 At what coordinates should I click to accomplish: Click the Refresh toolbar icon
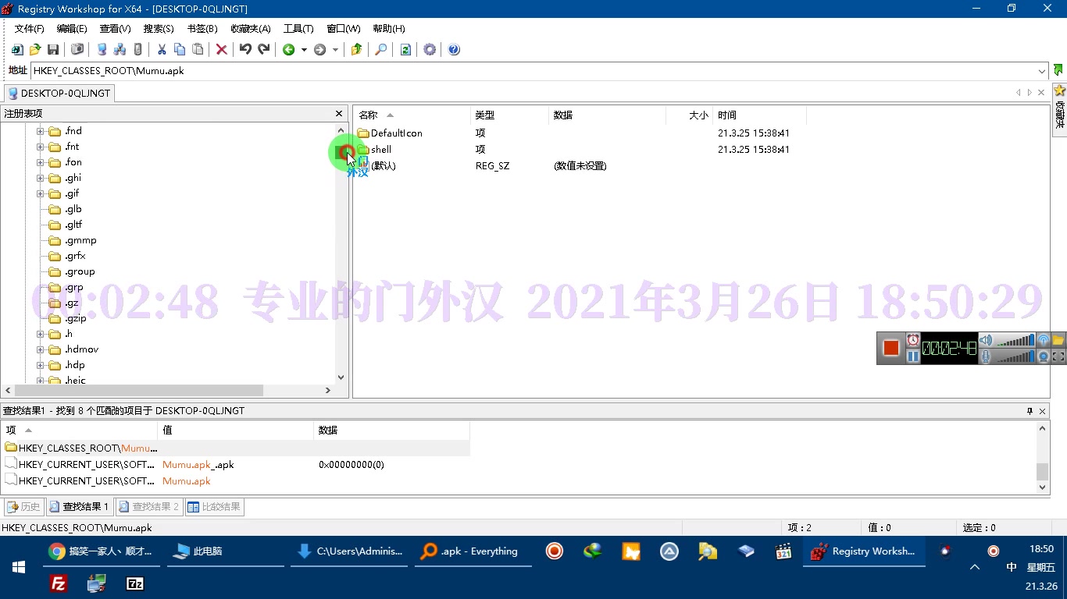405,49
